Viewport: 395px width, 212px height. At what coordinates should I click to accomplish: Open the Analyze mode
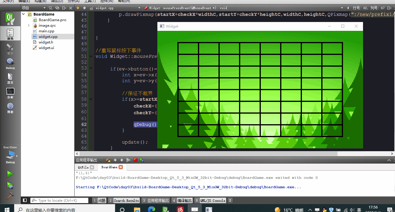(10, 92)
